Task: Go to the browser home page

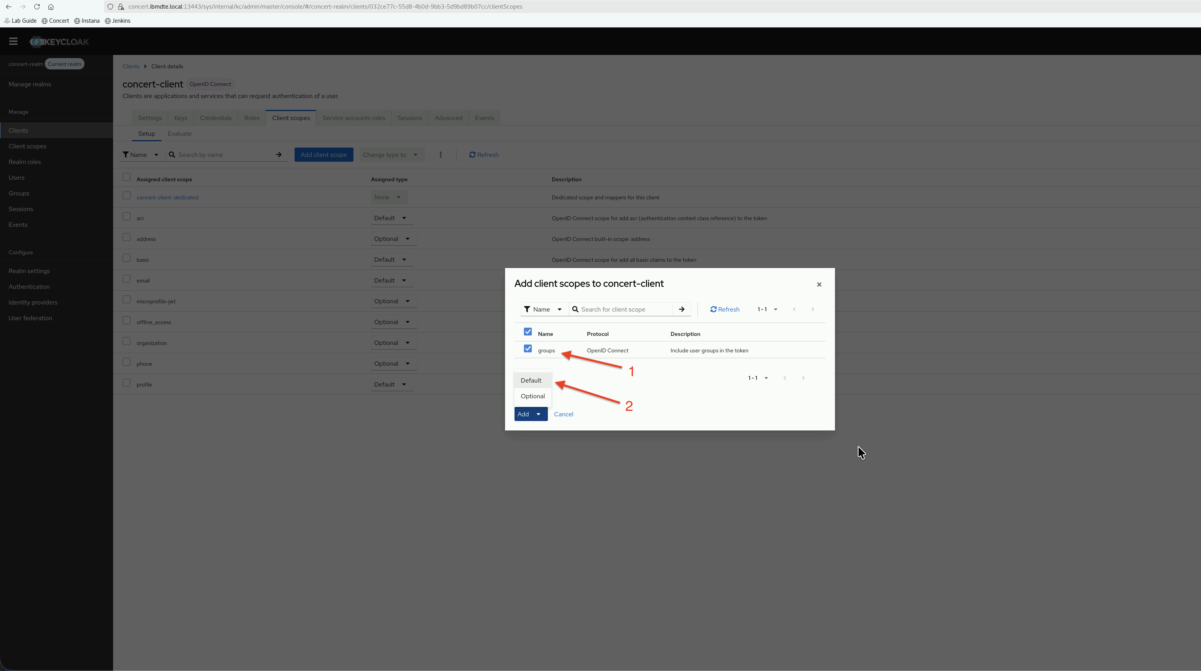Action: (x=51, y=7)
